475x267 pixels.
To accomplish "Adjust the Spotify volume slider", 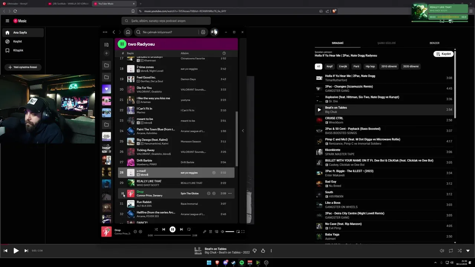I will pos(230,232).
